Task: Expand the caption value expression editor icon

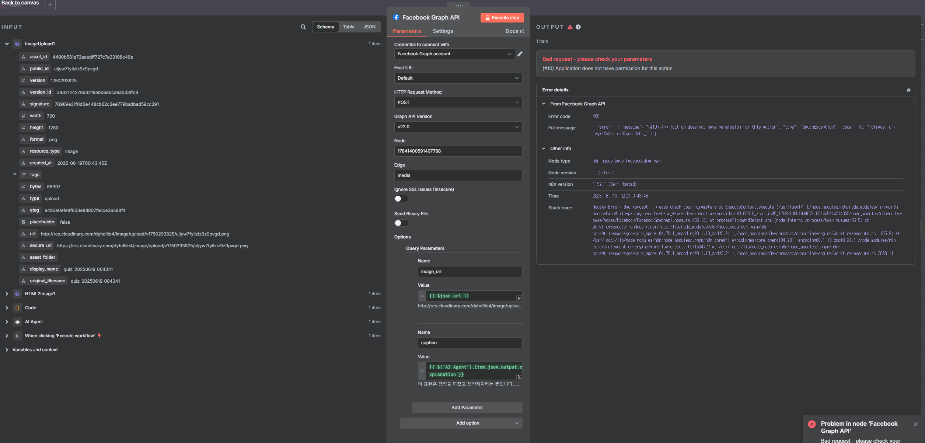Action: pos(519,377)
